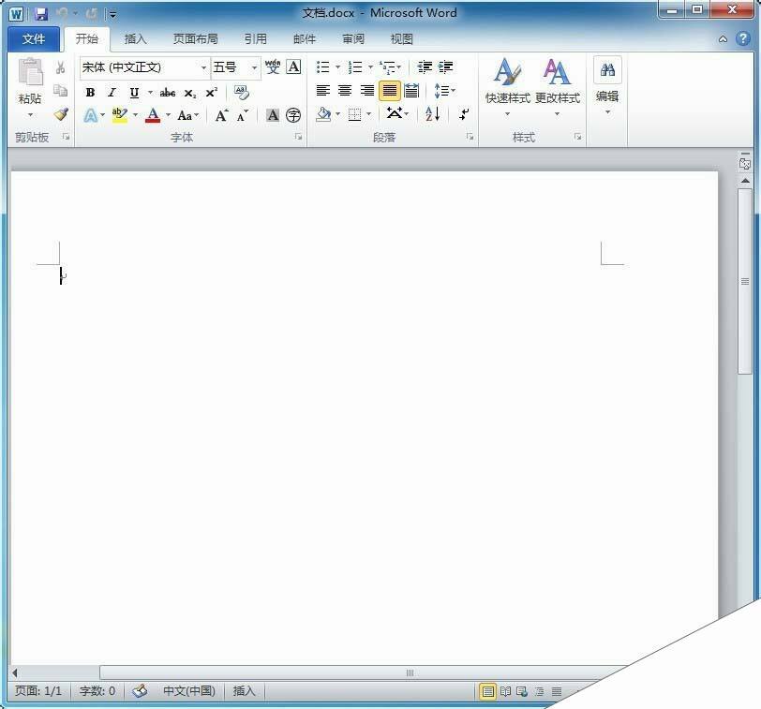Select Print Layout view button
The width and height of the screenshot is (761, 709).
487,691
